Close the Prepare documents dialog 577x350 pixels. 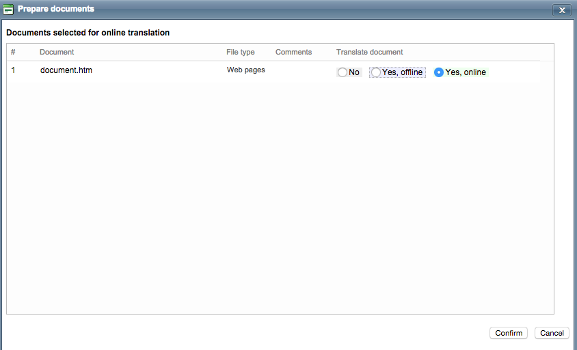(561, 10)
